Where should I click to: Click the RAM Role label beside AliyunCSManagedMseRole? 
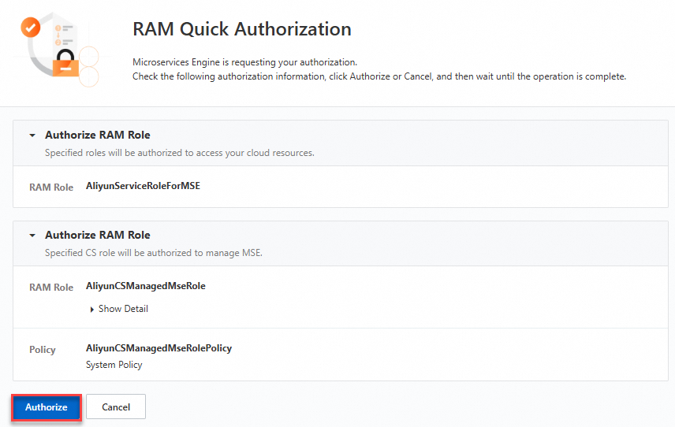click(x=51, y=288)
